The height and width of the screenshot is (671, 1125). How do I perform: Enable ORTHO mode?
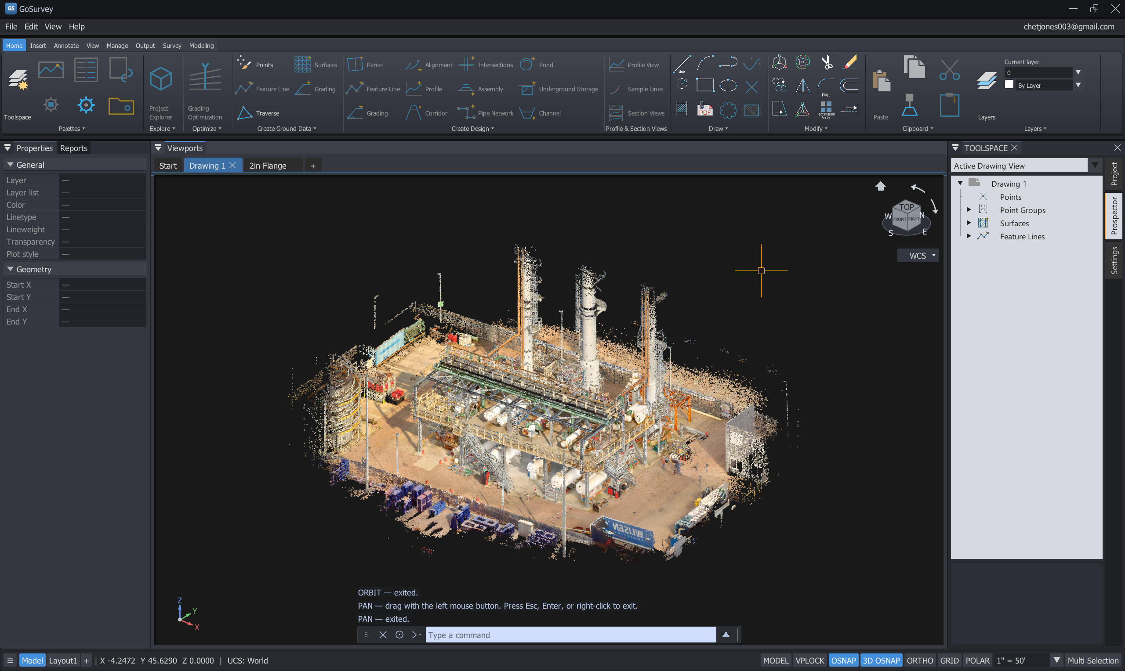coord(920,660)
